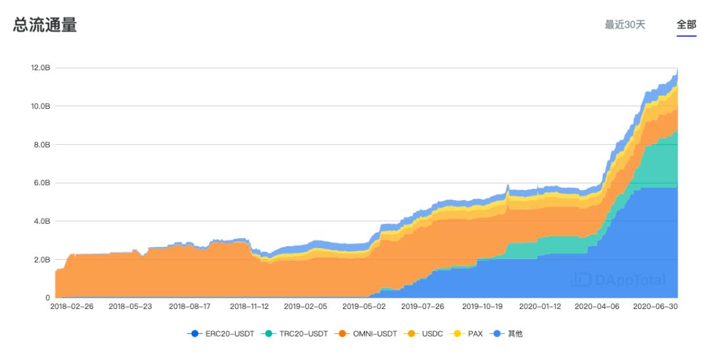Screen dimensions: 709x355
Task: Toggle the 其他 series label
Action: click(515, 334)
